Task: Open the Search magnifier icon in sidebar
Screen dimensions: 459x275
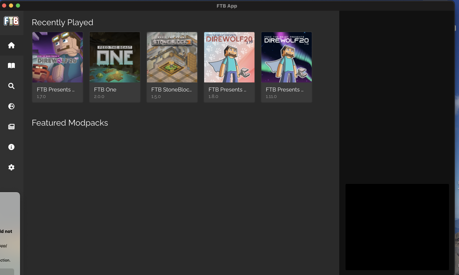Action: click(11, 86)
